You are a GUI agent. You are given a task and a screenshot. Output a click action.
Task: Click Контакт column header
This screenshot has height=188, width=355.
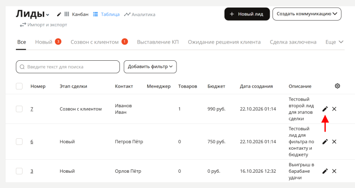click(x=124, y=86)
